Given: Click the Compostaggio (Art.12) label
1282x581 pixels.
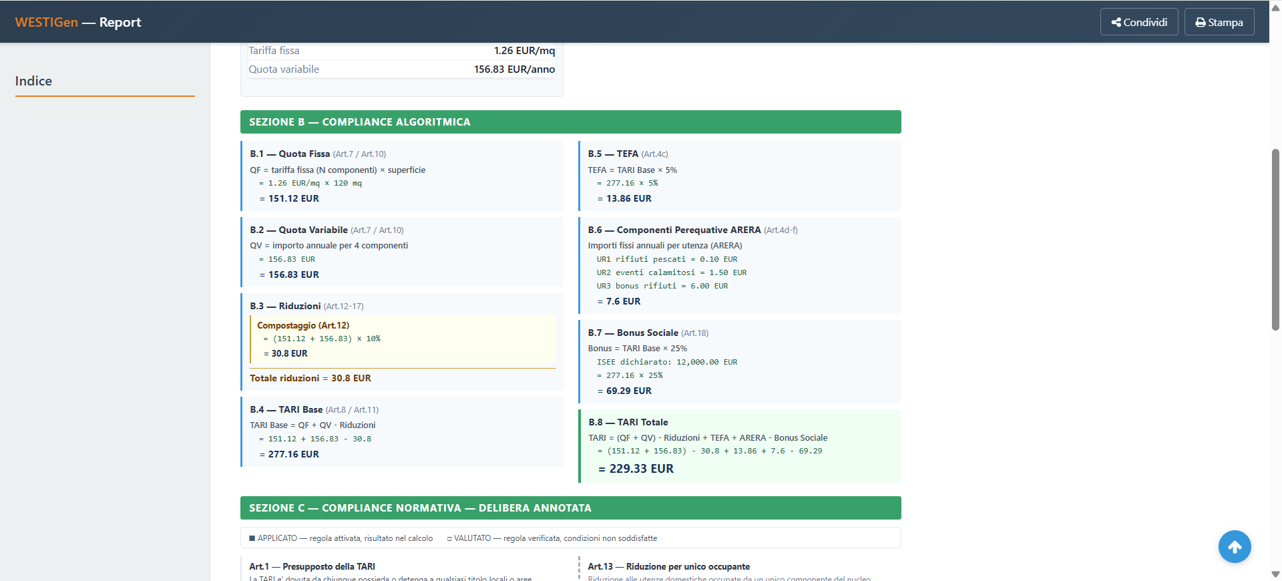Looking at the screenshot, I should [x=303, y=325].
